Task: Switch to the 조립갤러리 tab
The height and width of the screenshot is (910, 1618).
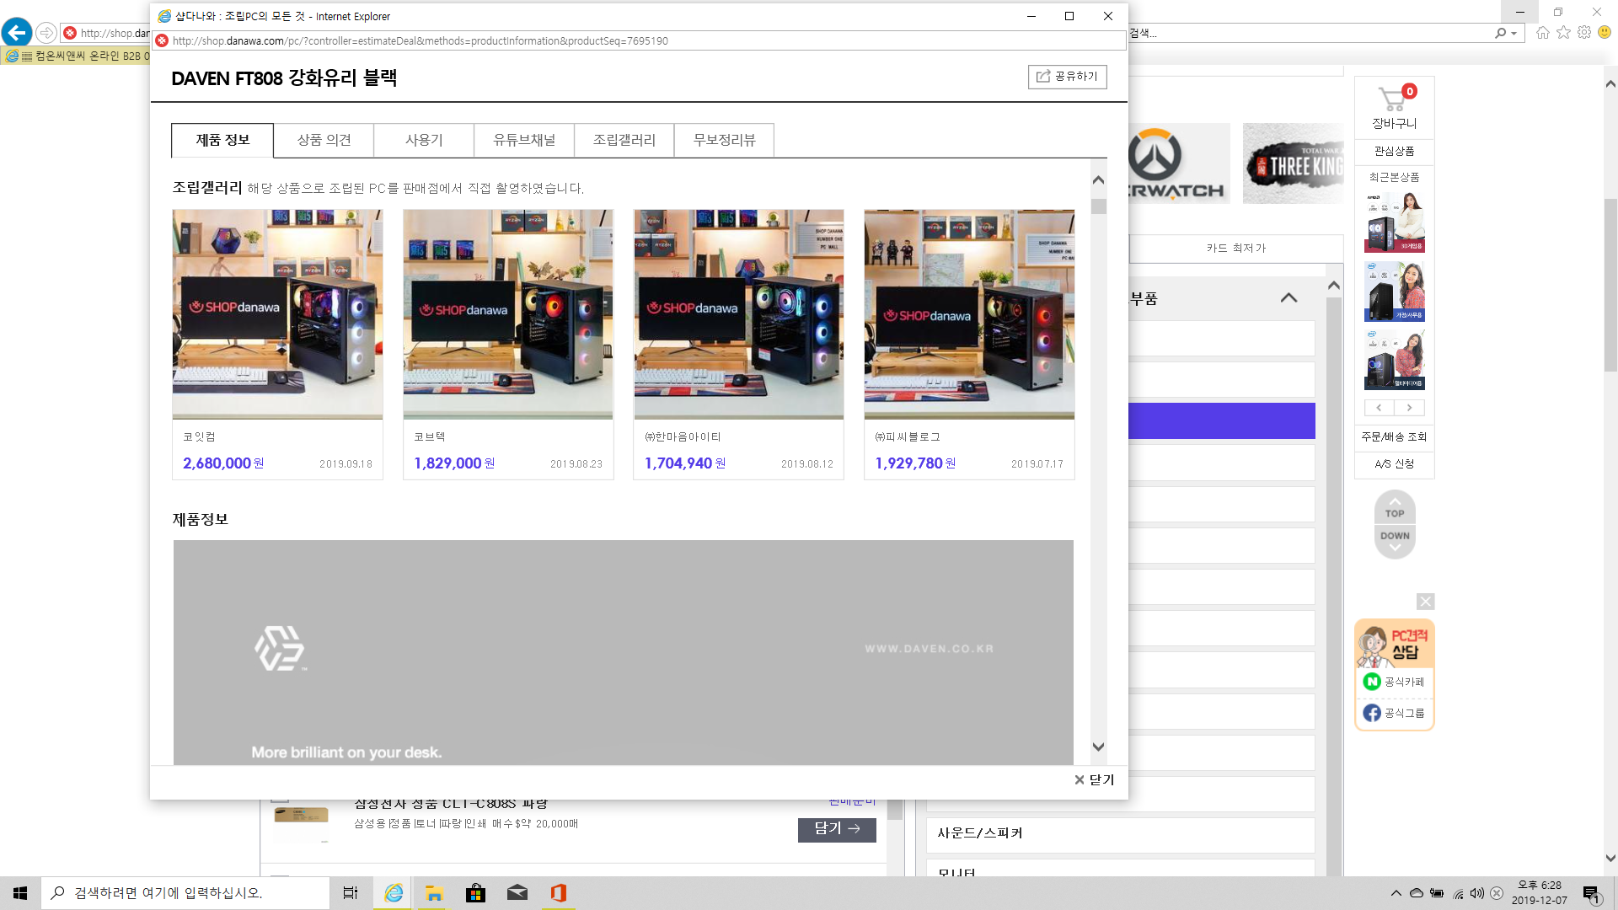Action: point(624,140)
